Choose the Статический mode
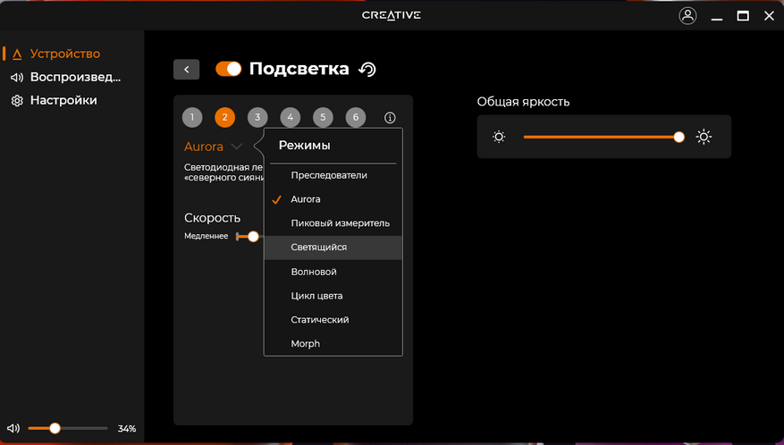Viewport: 784px width, 445px height. 333,320
